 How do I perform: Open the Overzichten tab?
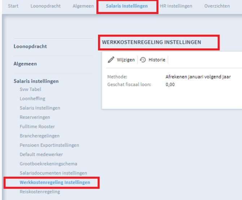217,6
